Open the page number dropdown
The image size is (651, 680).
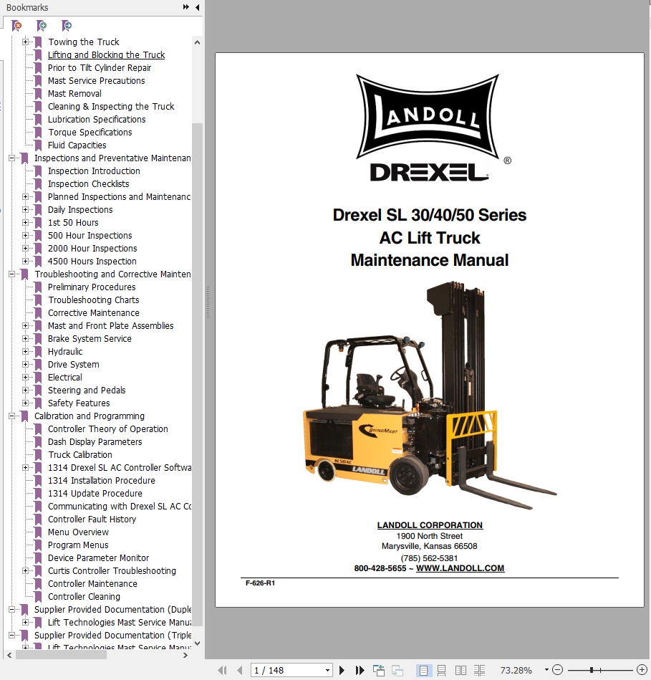point(328,671)
